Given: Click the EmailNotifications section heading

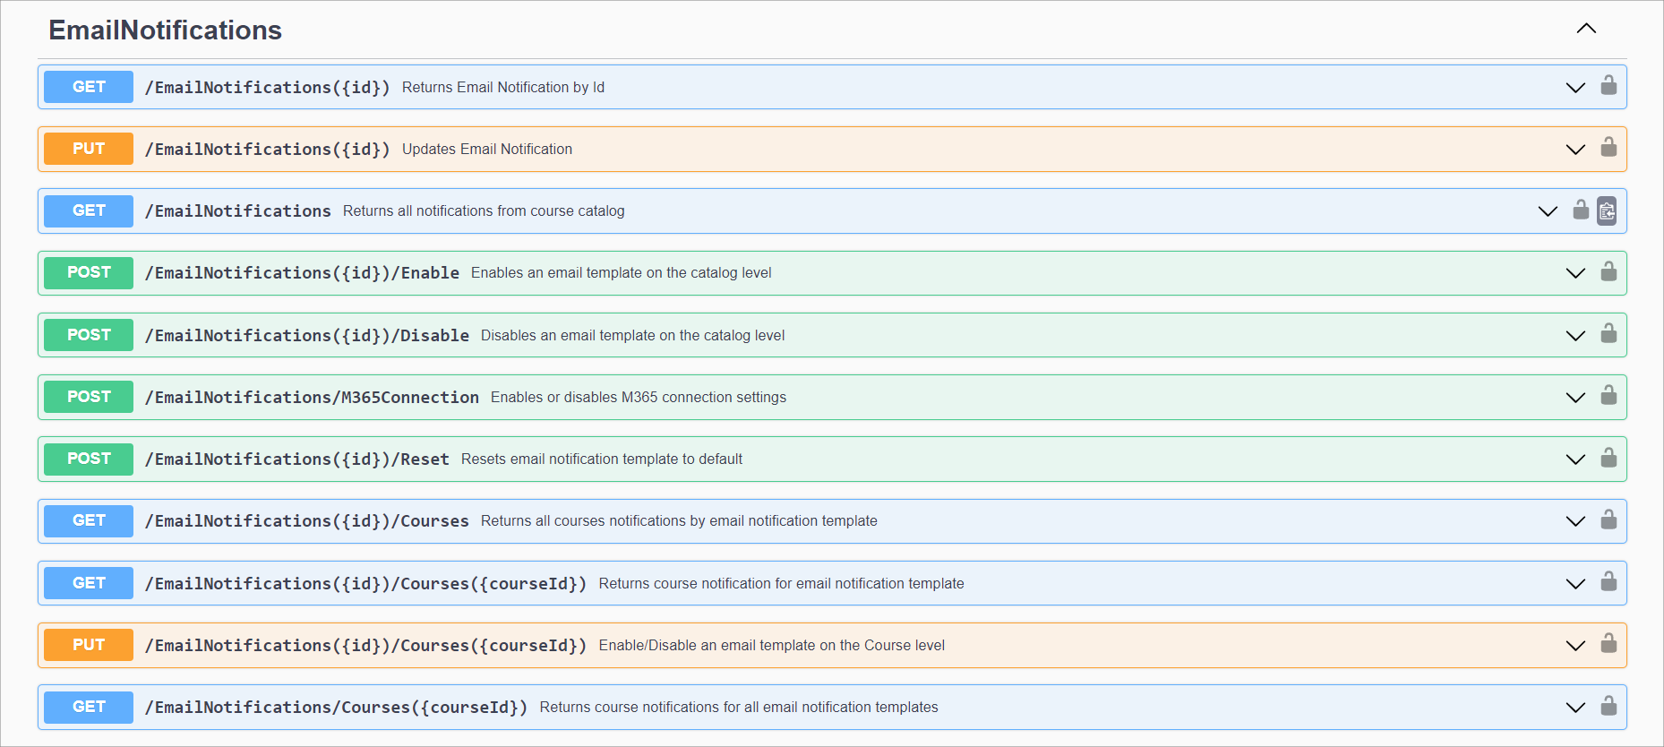Looking at the screenshot, I should (x=165, y=30).
